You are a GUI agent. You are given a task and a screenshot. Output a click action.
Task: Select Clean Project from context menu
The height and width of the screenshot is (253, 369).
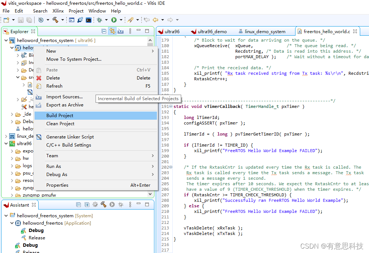click(96, 124)
